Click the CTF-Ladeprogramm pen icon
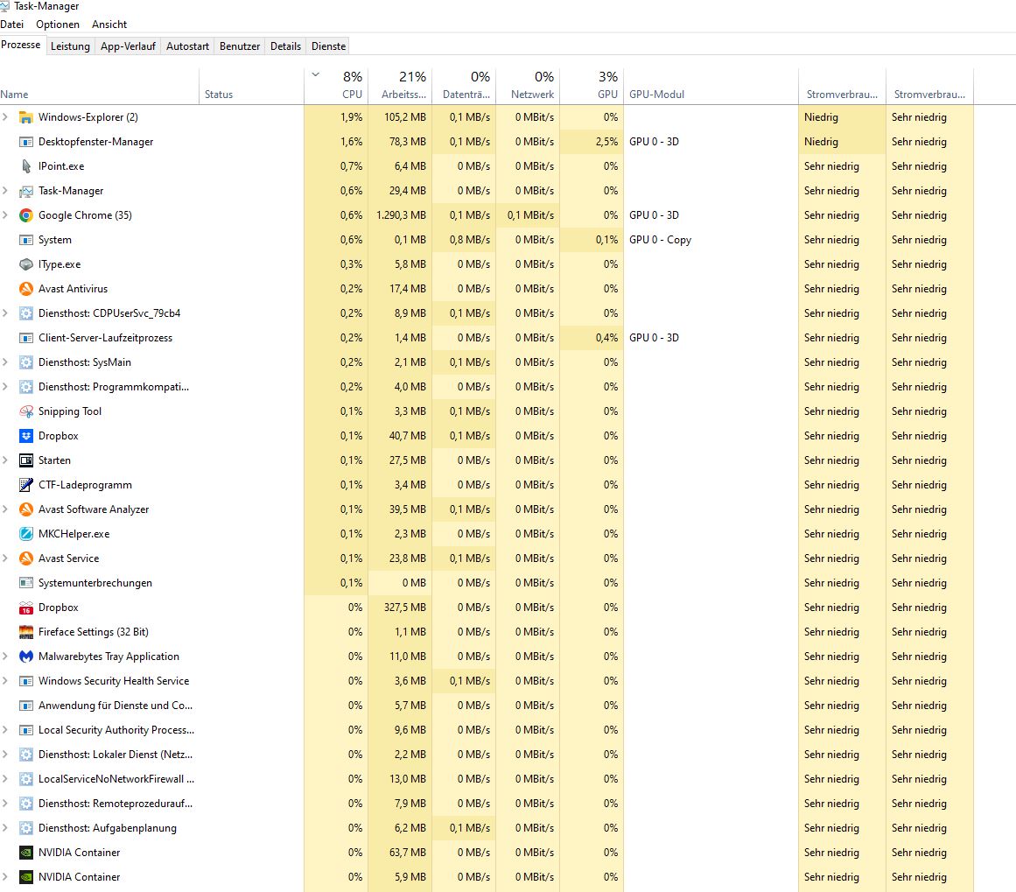The image size is (1016, 892). pyautogui.click(x=26, y=485)
